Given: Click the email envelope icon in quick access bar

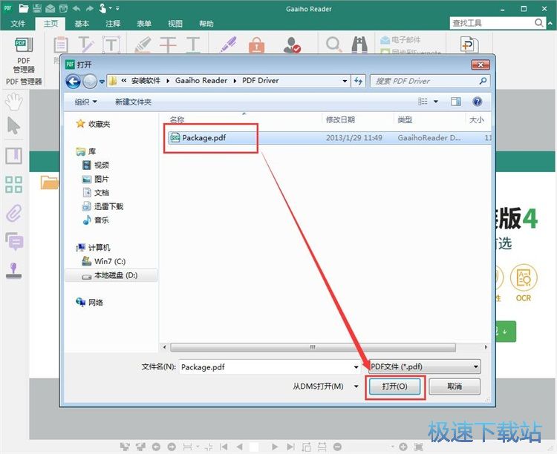Looking at the screenshot, I should (x=50, y=8).
